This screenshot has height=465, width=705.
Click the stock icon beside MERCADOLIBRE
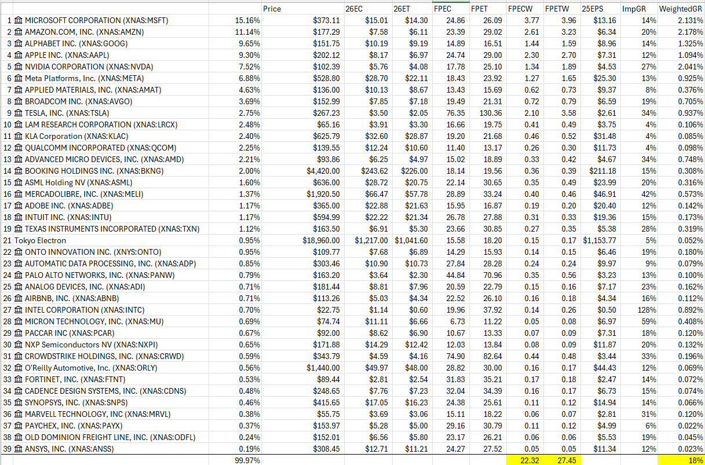pos(18,194)
